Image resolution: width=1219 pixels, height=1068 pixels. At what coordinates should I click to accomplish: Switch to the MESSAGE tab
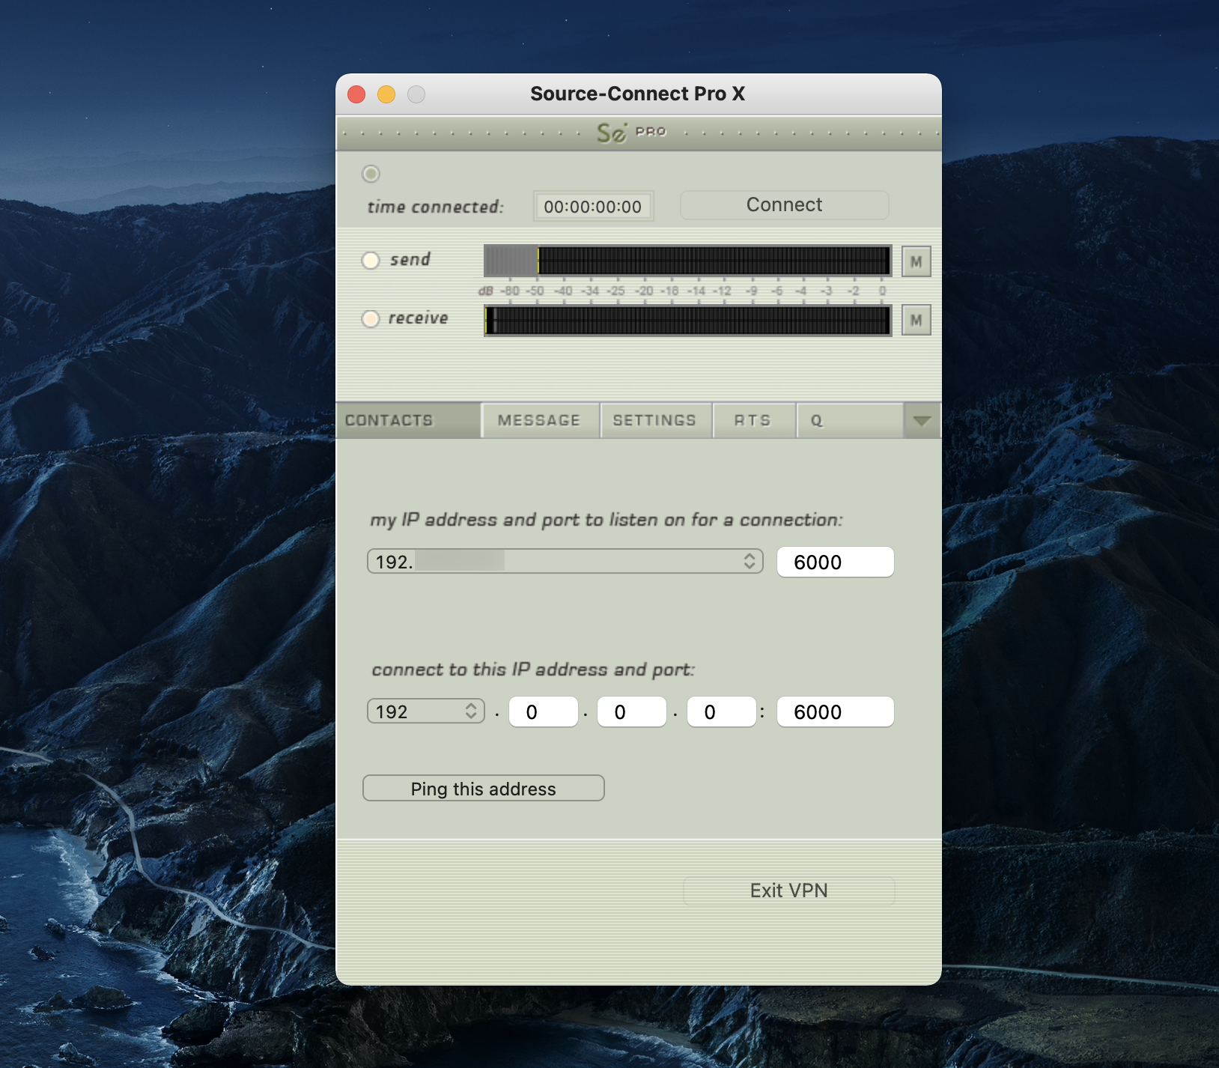click(539, 421)
